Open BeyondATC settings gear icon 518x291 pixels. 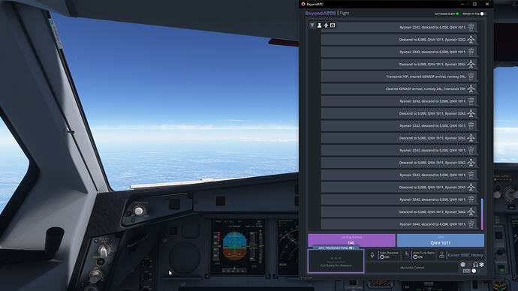(x=482, y=265)
